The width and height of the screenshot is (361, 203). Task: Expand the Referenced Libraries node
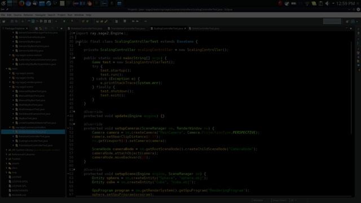click(7, 155)
